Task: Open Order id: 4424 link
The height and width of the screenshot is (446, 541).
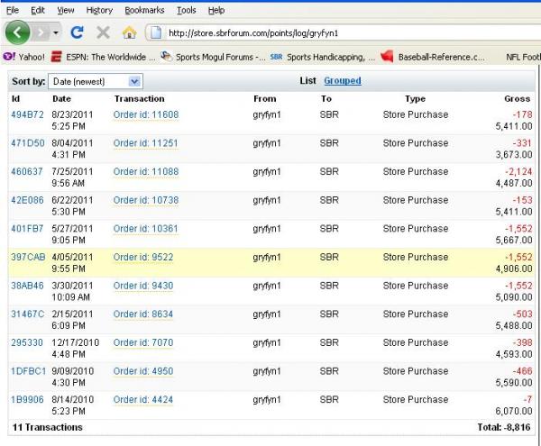Action: [143, 399]
